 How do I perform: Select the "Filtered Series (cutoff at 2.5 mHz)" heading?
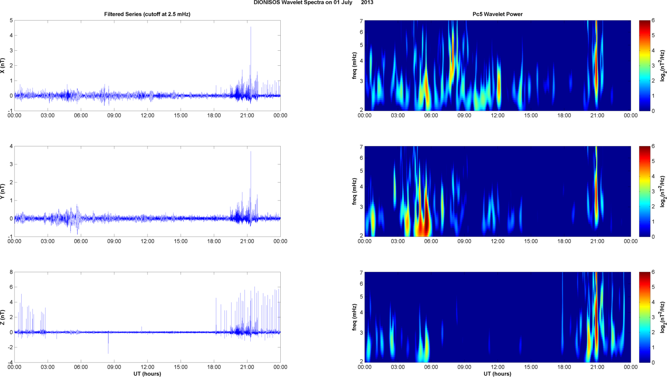(147, 14)
